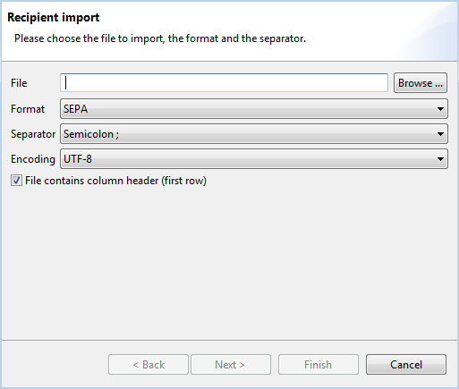The height and width of the screenshot is (389, 459).
Task: Click the 'Format' field label
Action: (28, 109)
